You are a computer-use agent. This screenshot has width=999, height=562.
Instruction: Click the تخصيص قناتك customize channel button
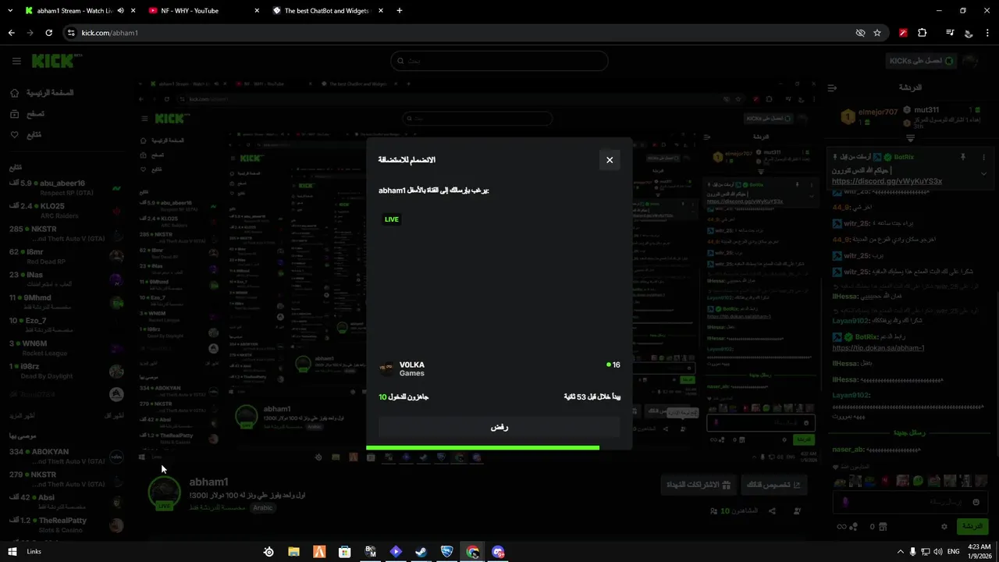773,485
